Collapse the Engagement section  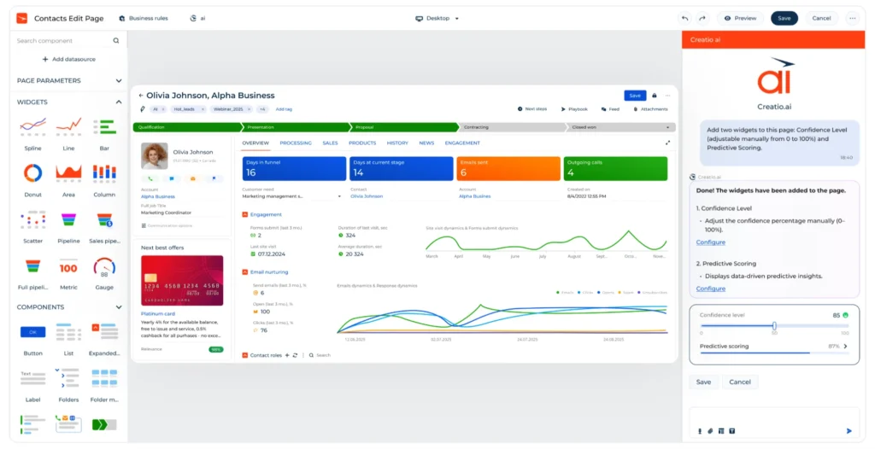coord(245,214)
